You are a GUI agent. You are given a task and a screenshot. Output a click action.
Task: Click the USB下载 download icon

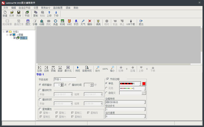click(131, 22)
